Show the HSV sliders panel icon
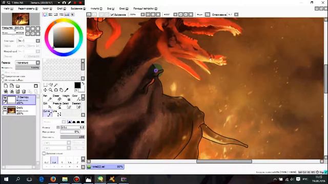The height and width of the screenshot is (184, 328). (56, 14)
